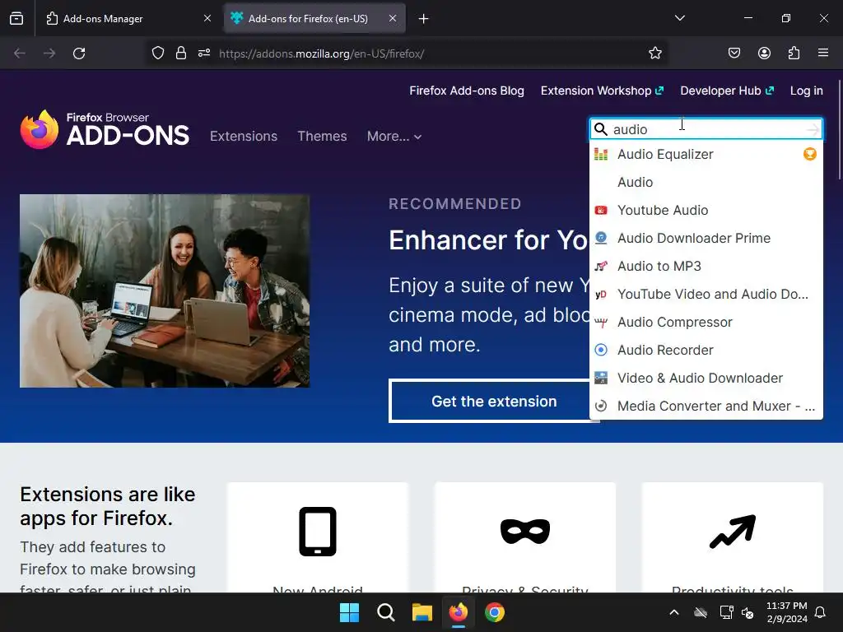Select YouTube Video and Audio Do... suggestion
This screenshot has height=632, width=843.
click(x=706, y=294)
